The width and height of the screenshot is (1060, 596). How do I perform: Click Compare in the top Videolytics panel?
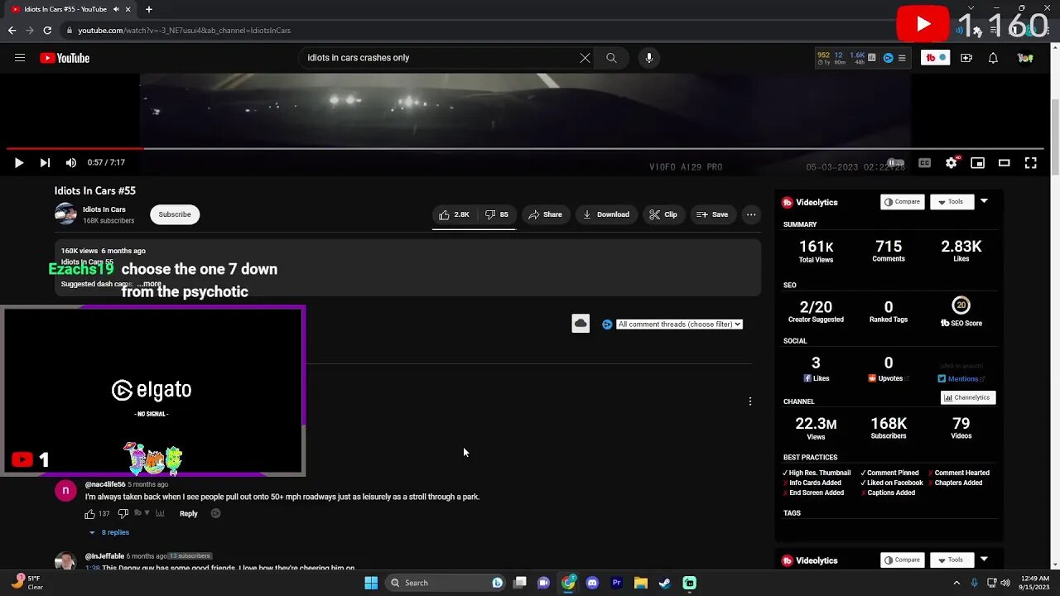point(903,202)
